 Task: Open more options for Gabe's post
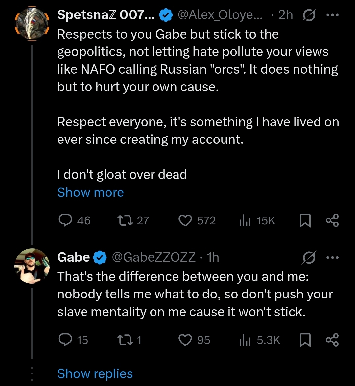(x=332, y=257)
